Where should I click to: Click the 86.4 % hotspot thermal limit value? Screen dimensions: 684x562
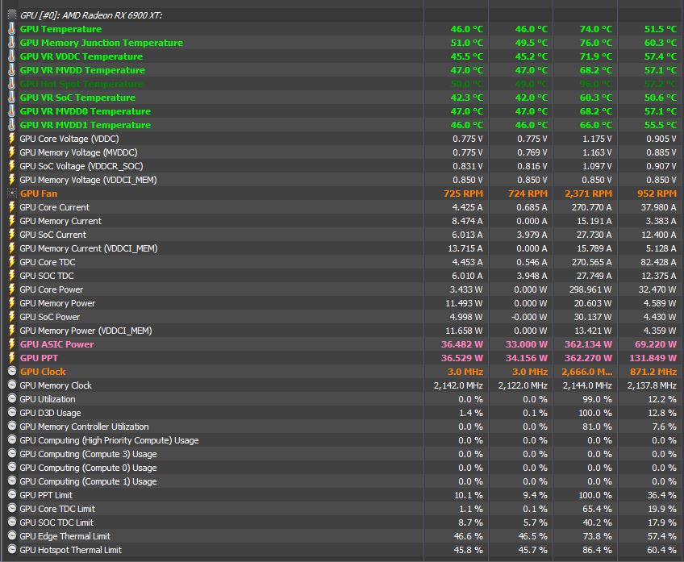[597, 550]
